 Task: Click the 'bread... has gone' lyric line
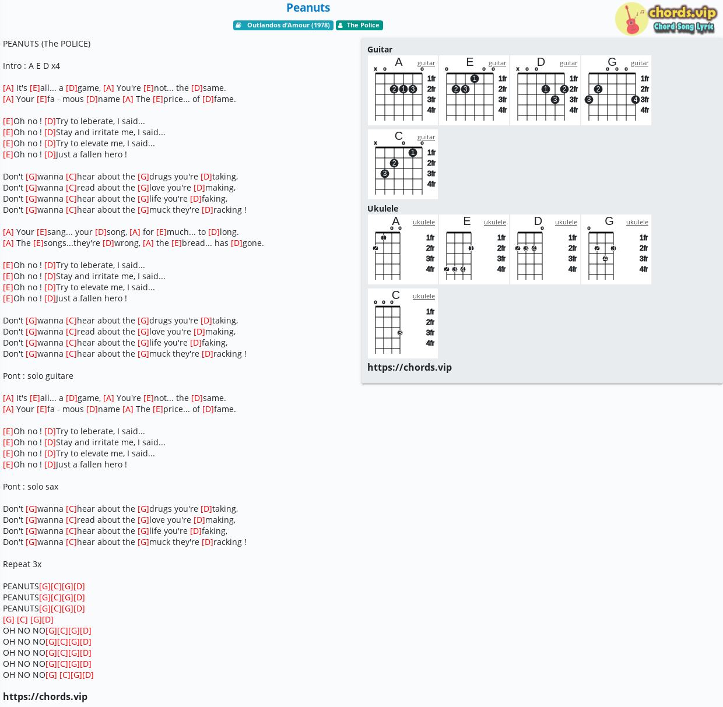click(x=134, y=243)
